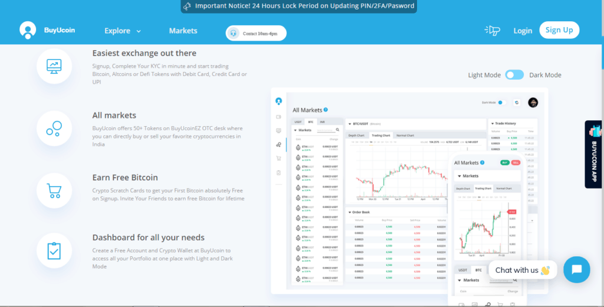Image resolution: width=604 pixels, height=307 pixels.
Task: Click the clipboard-check icon beside Dashboard heading
Action: click(54, 250)
